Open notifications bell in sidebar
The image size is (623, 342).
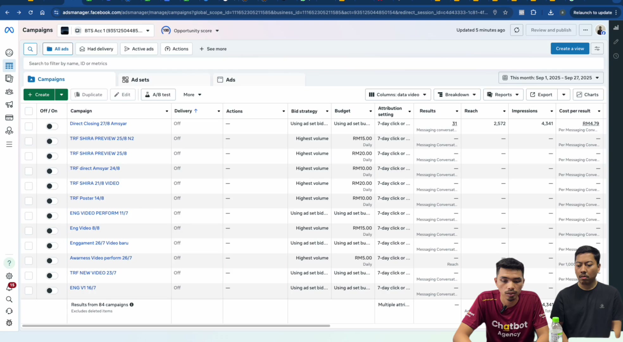pyautogui.click(x=9, y=287)
